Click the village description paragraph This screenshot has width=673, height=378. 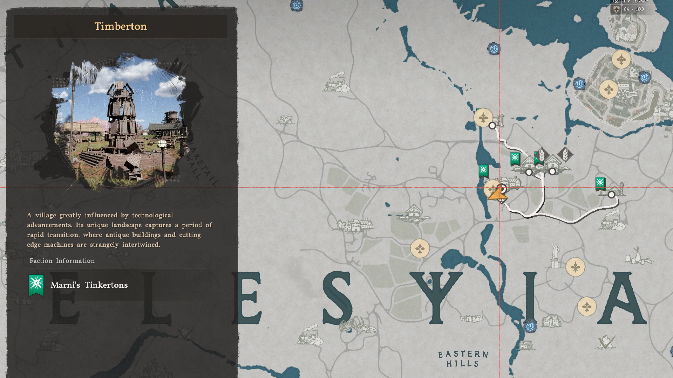120,230
